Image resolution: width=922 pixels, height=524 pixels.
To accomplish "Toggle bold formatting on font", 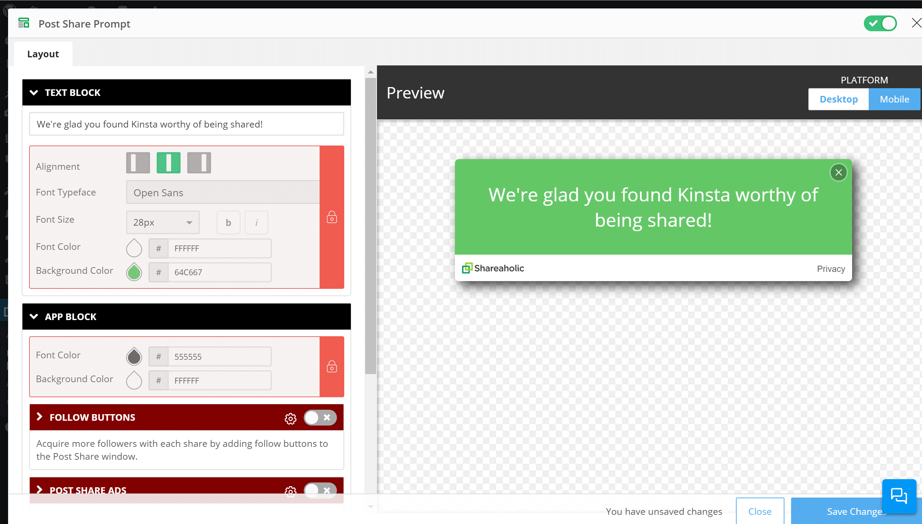I will pos(228,223).
